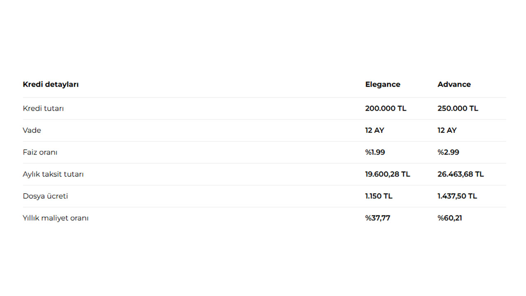Image resolution: width=526 pixels, height=296 pixels.
Task: Select the %60,21 annual cost rate
Action: point(450,218)
